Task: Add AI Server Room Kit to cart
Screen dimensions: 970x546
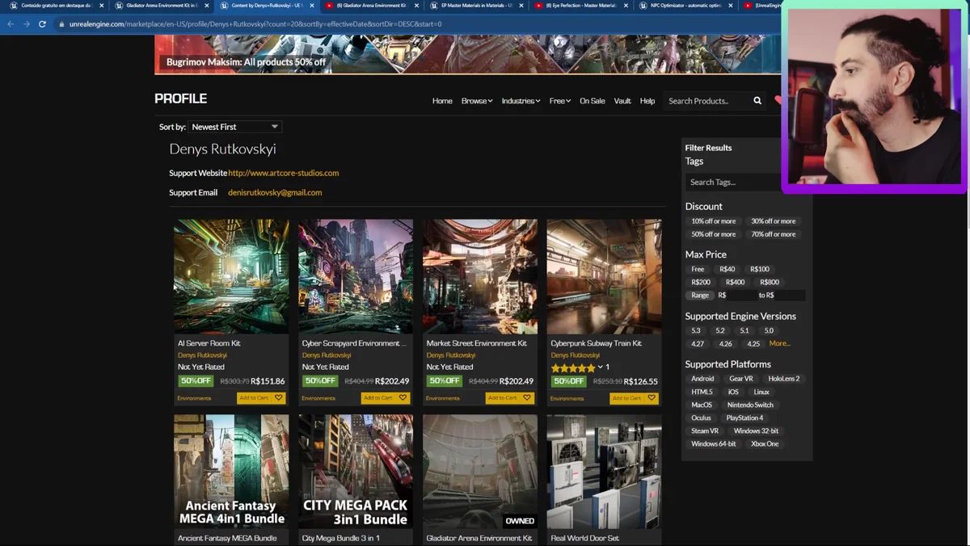Action: tap(254, 398)
